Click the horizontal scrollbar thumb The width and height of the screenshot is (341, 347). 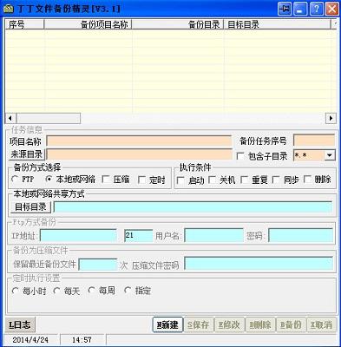point(49,118)
